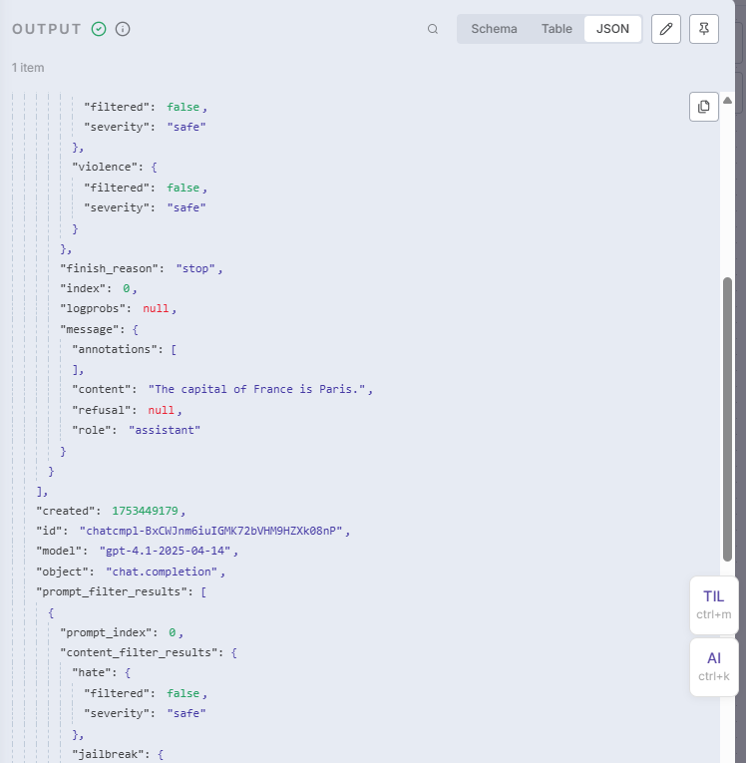746x763 pixels.
Task: Click the pencil edit output button
Action: (x=665, y=29)
